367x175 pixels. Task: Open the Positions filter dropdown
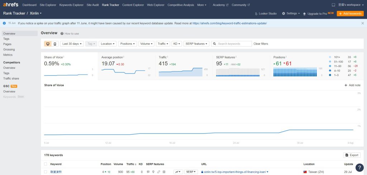[x=128, y=44]
